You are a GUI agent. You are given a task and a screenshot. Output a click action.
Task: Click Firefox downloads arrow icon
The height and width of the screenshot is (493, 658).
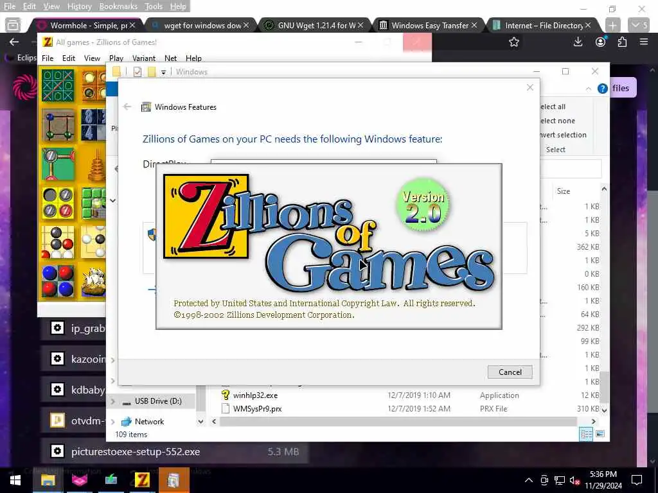point(578,42)
